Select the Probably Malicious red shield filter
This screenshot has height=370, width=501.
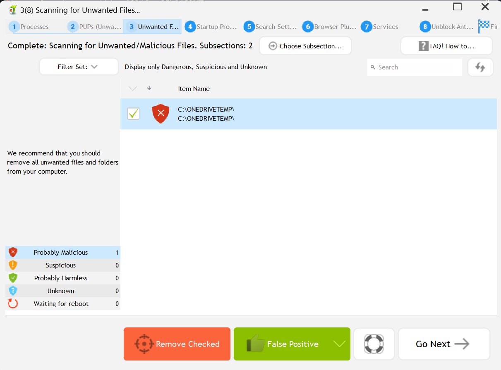pyautogui.click(x=61, y=252)
